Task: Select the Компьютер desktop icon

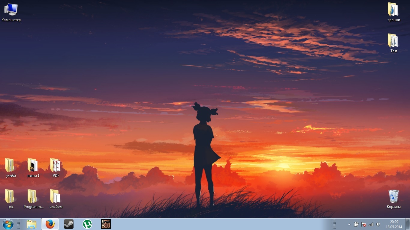Action: coord(11,12)
